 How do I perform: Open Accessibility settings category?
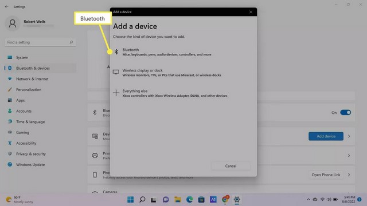40,143
